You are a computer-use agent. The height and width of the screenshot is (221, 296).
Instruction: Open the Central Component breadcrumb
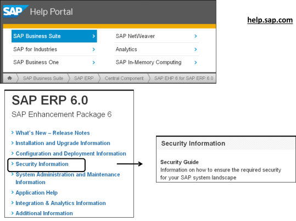[124, 78]
